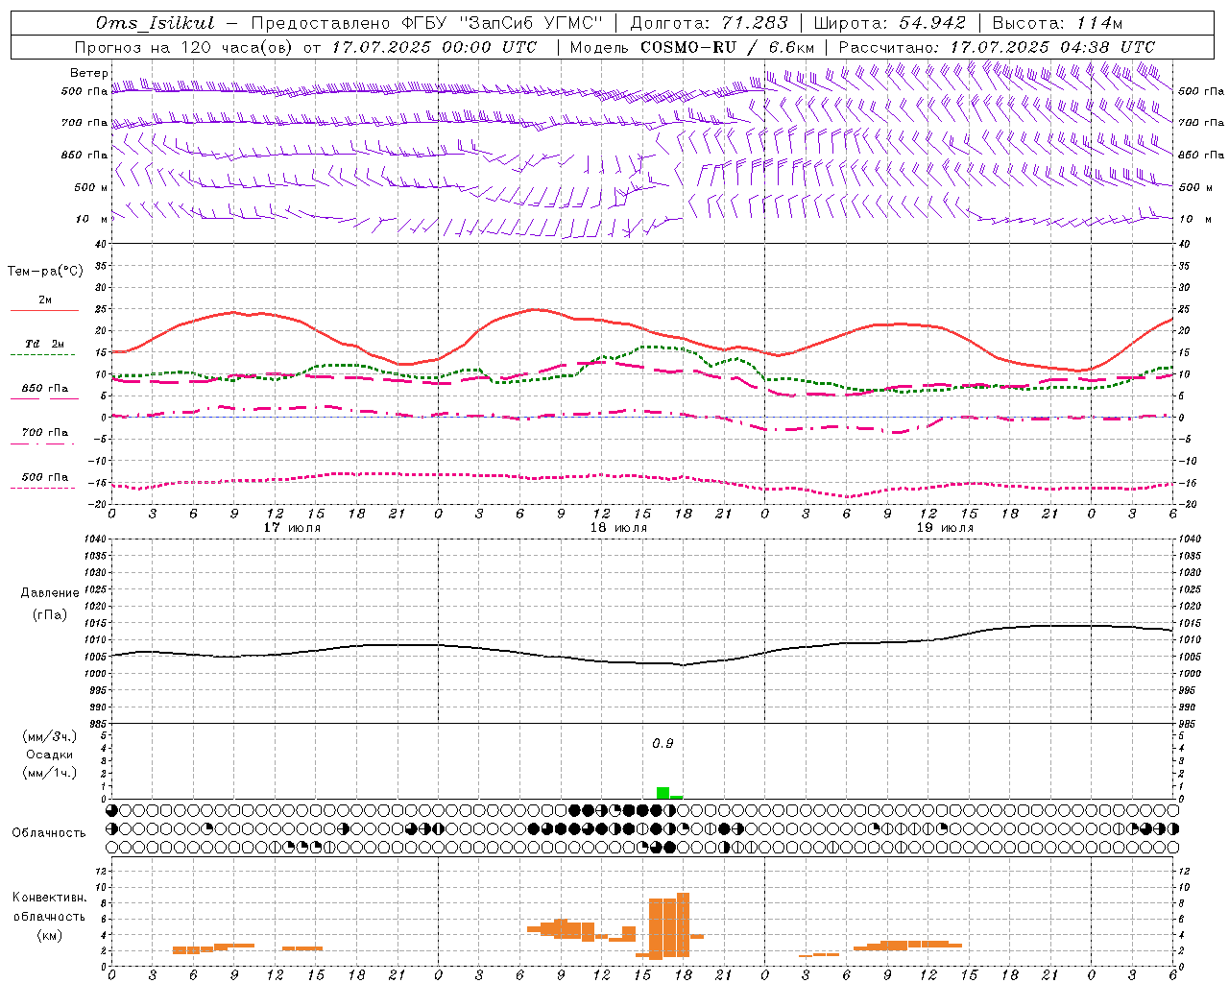Click the calculated time '04:38 UTC'
Screen dimensions: 1229x983
pos(1107,47)
